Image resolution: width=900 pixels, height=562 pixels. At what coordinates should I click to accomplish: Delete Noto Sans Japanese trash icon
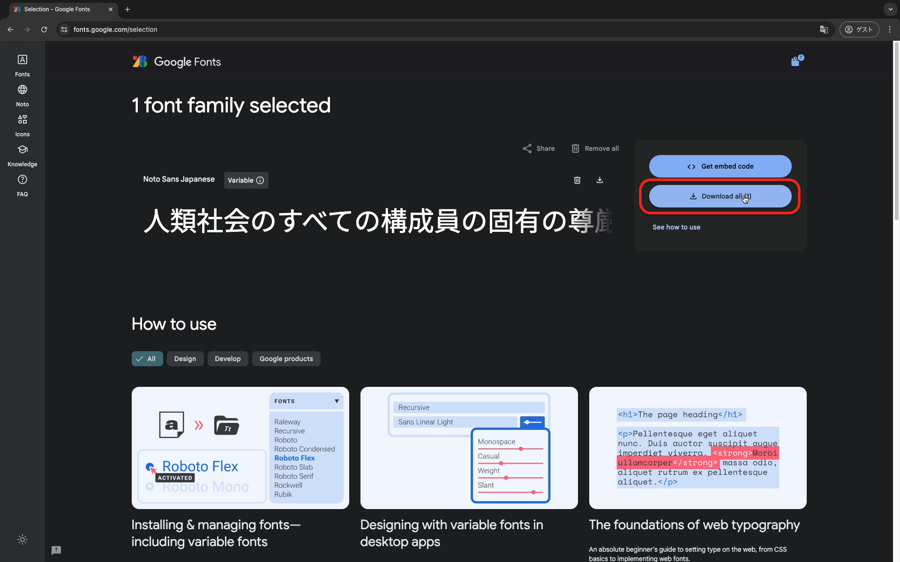tap(577, 180)
